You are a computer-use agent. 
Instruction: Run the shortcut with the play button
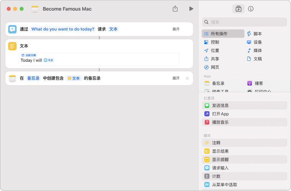[x=191, y=9]
